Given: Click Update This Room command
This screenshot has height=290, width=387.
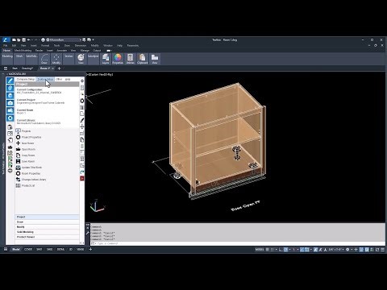Looking at the screenshot, I should pyautogui.click(x=31, y=168).
